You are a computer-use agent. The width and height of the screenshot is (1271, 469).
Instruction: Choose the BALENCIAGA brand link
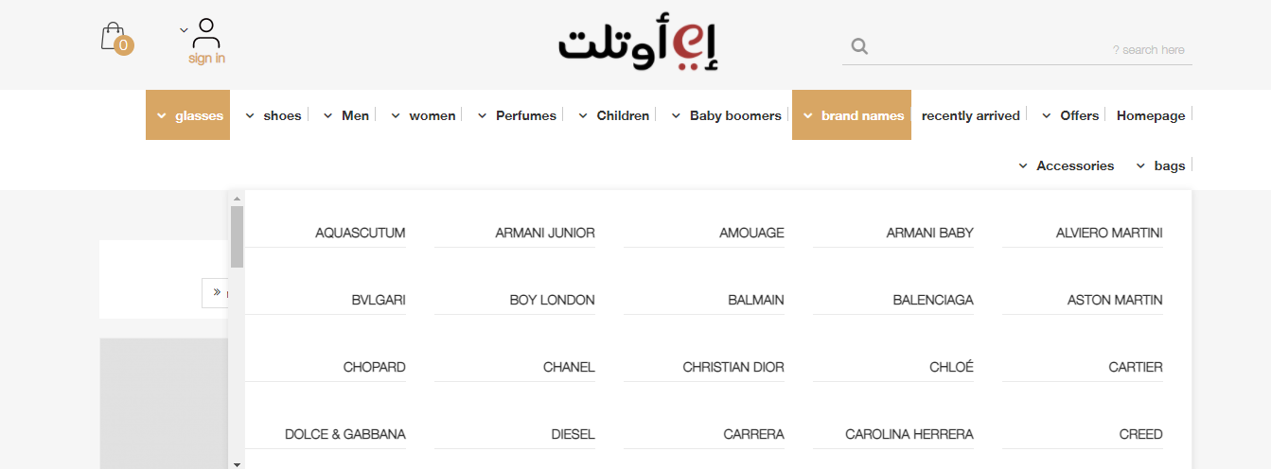pos(933,300)
